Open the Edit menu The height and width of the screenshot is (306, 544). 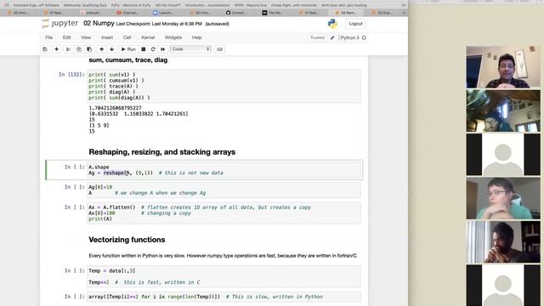[x=66, y=37]
